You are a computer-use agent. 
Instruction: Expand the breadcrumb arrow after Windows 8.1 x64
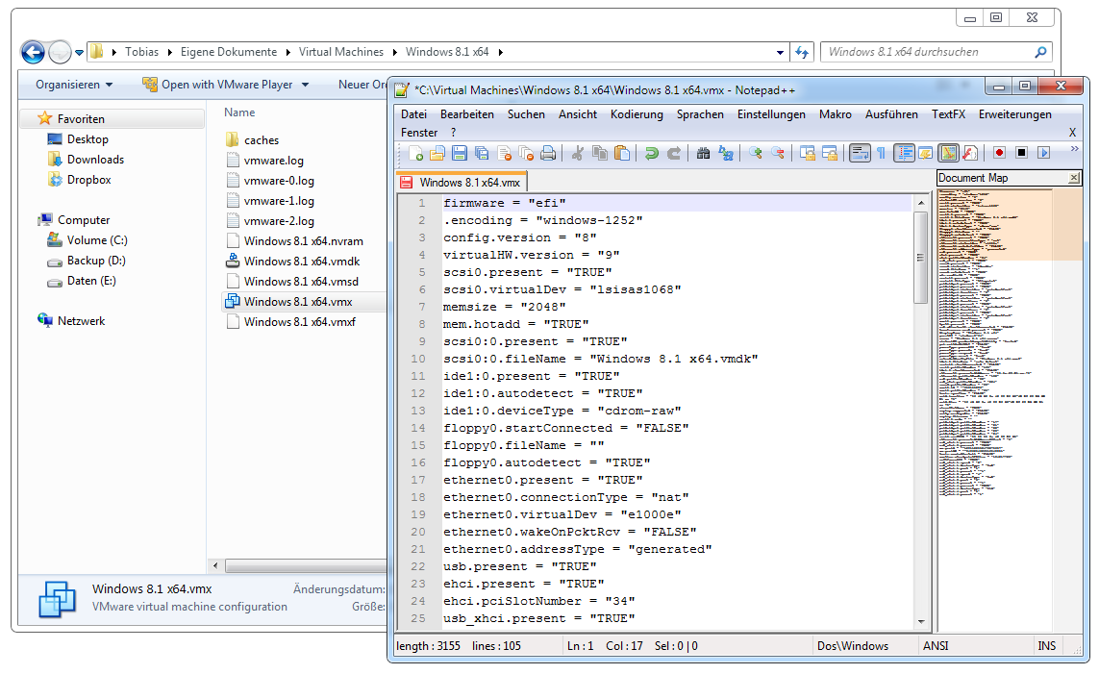500,53
